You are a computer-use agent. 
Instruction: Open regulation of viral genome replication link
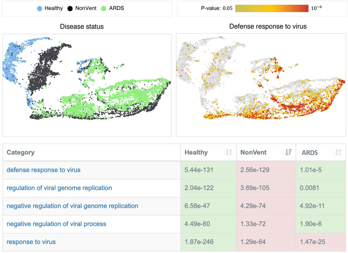59,188
